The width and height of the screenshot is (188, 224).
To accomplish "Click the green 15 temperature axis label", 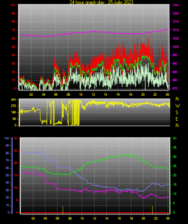I will coord(175,184).
